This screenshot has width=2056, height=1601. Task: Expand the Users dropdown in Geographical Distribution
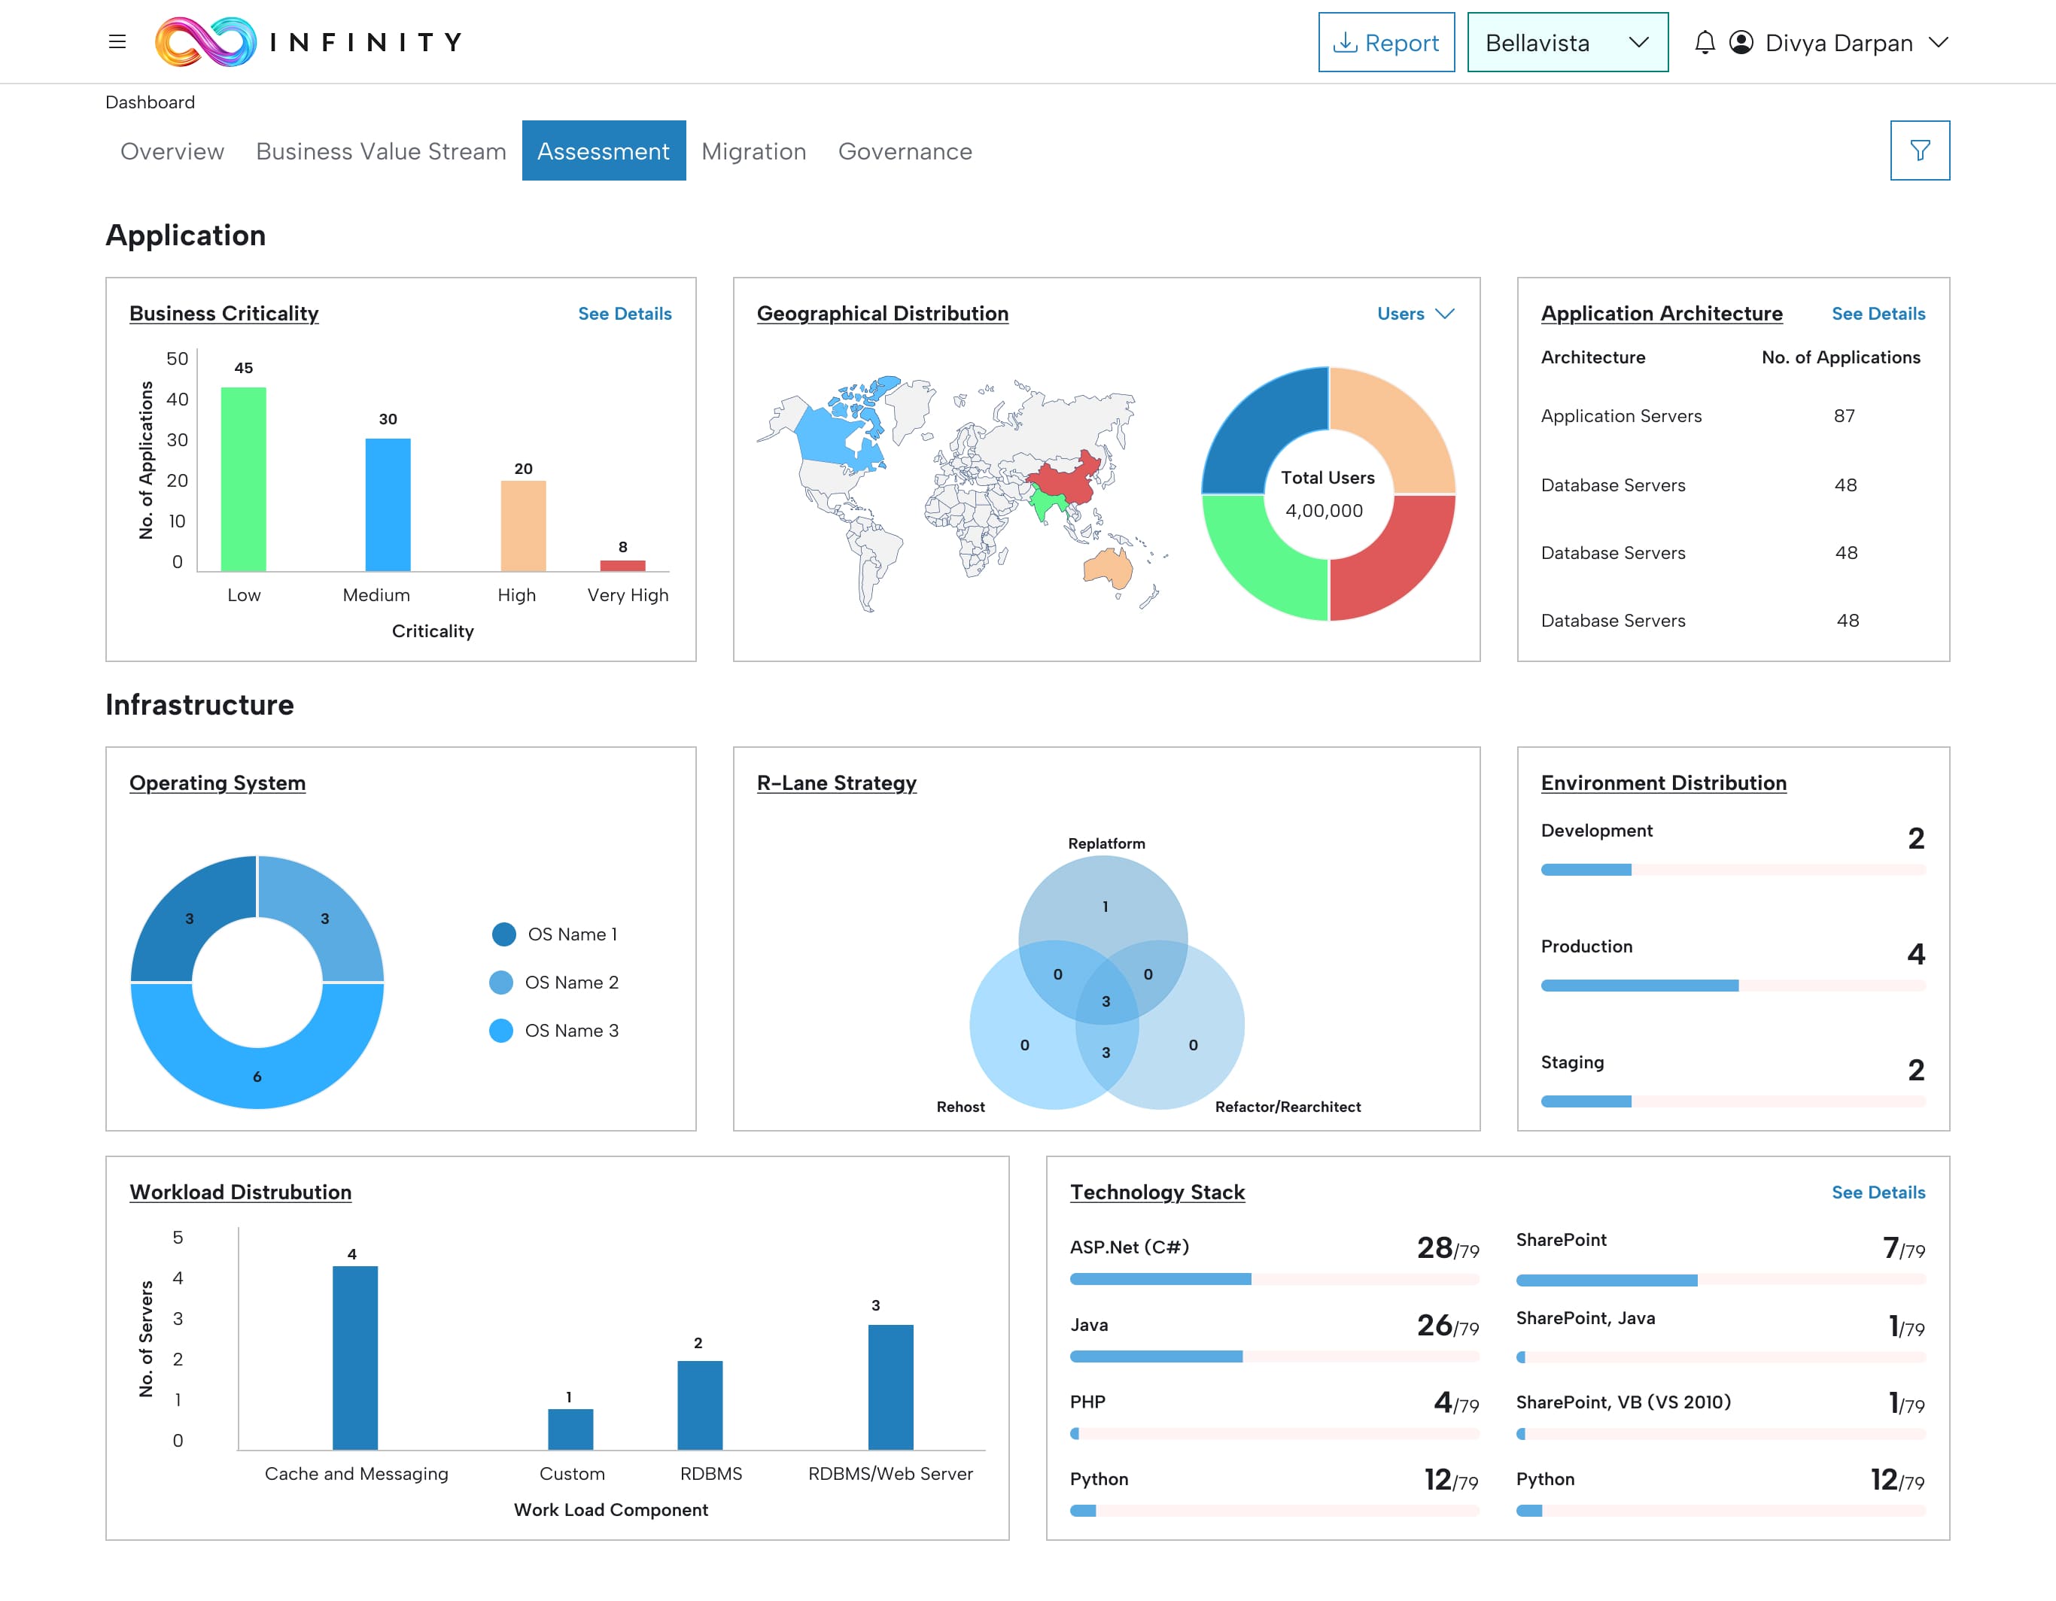[x=1415, y=314]
